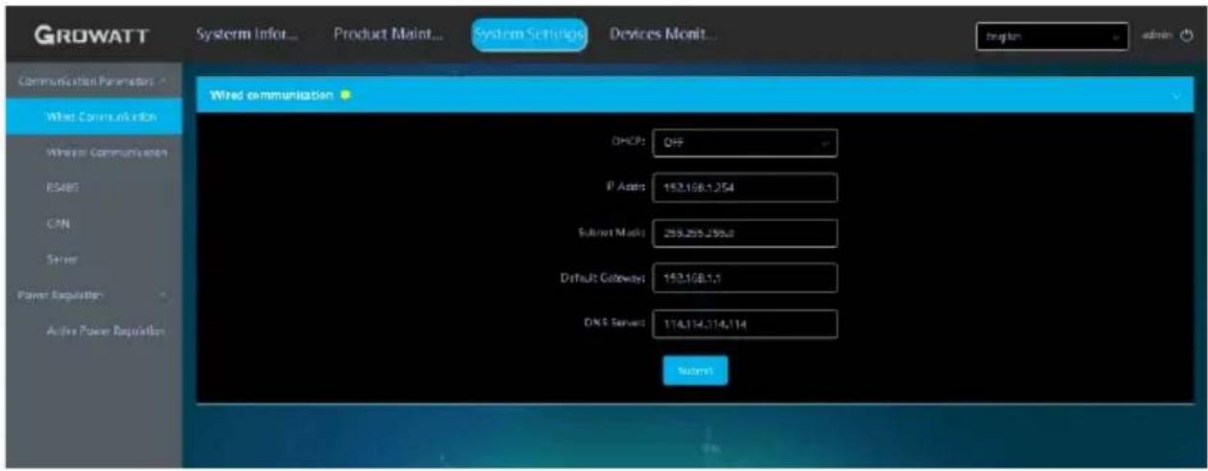Open the System Information tab

[x=247, y=35]
